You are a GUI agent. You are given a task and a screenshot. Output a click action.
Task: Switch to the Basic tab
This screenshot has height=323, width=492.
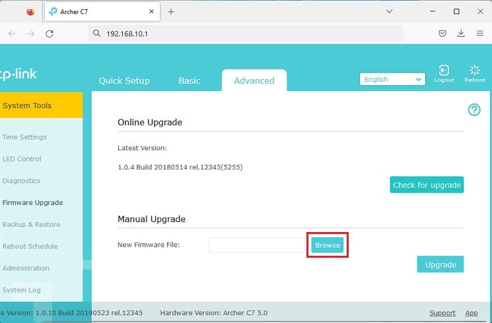point(190,81)
